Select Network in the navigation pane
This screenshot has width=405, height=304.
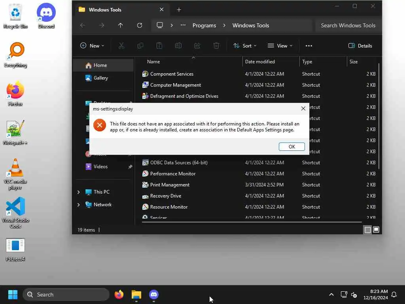(102, 205)
